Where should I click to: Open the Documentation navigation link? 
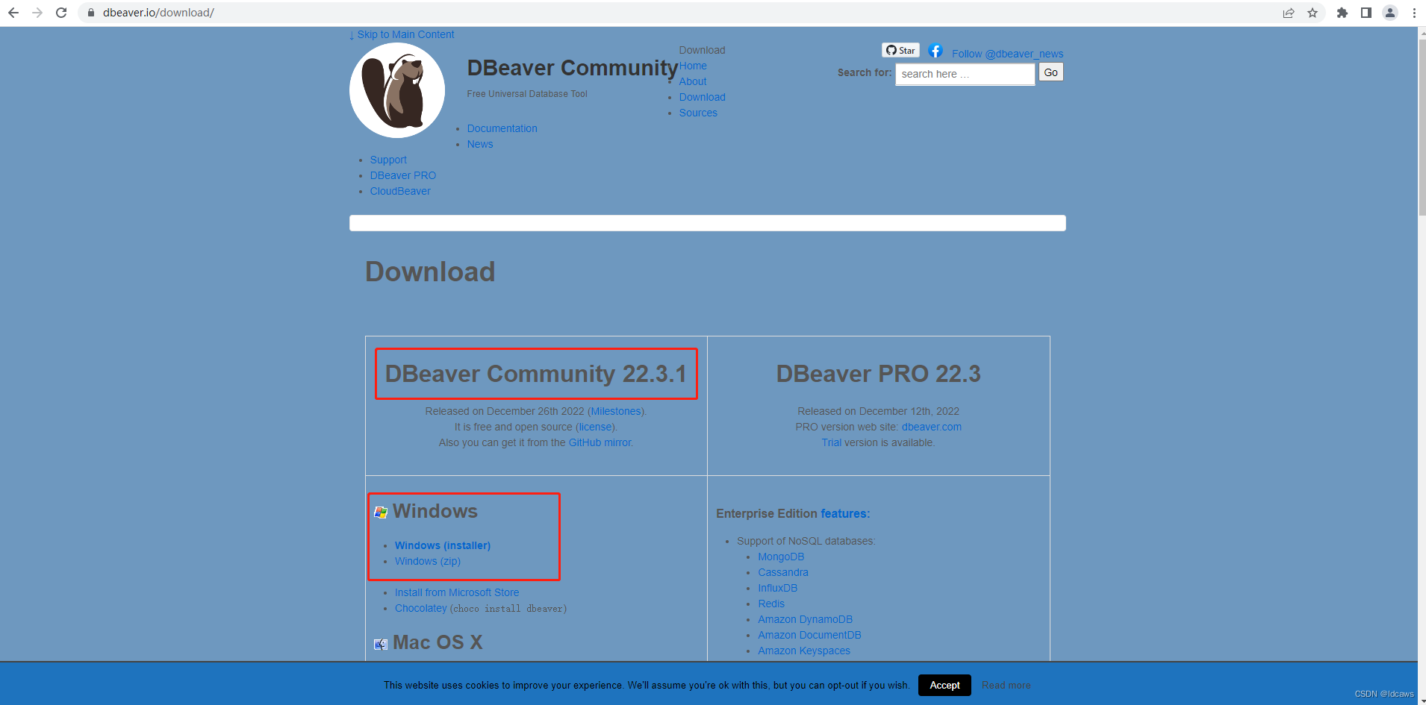click(502, 128)
